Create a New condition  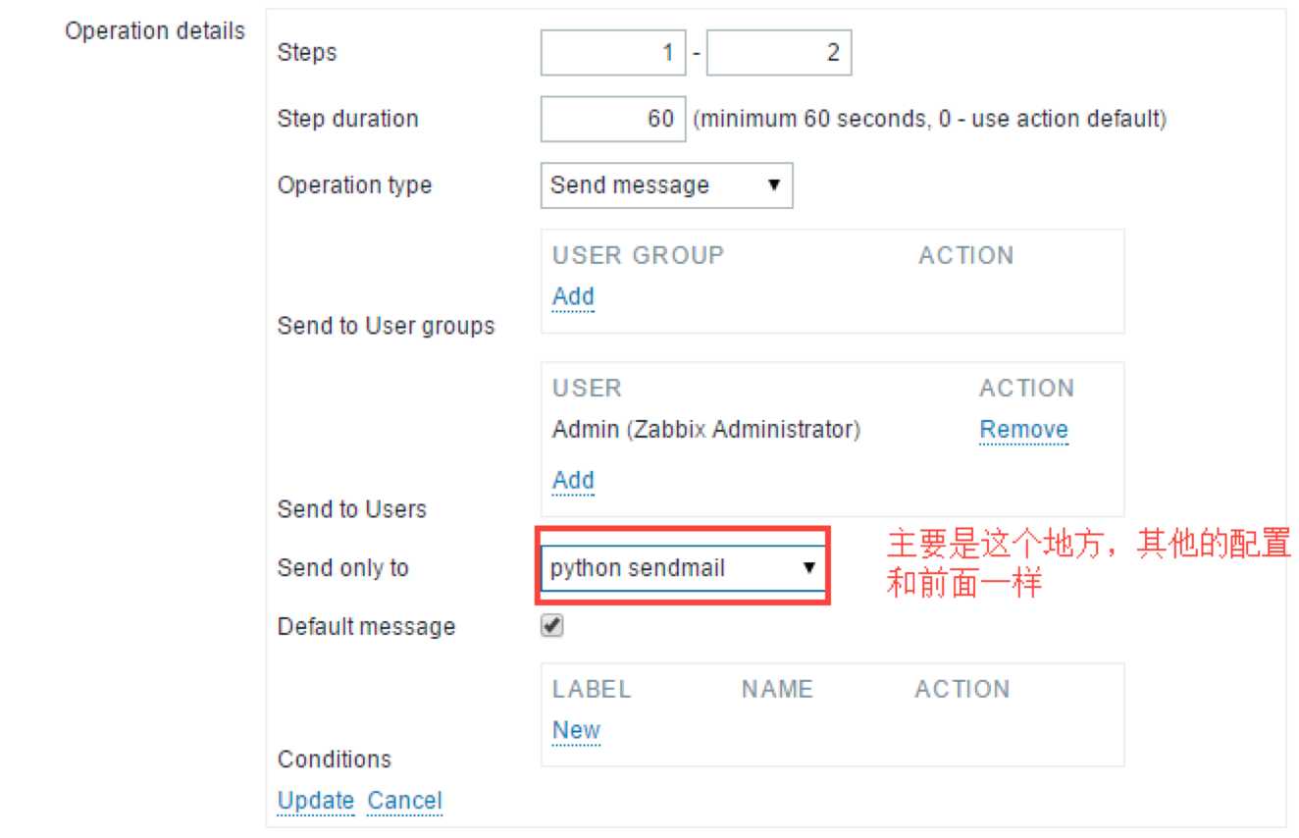(x=576, y=730)
